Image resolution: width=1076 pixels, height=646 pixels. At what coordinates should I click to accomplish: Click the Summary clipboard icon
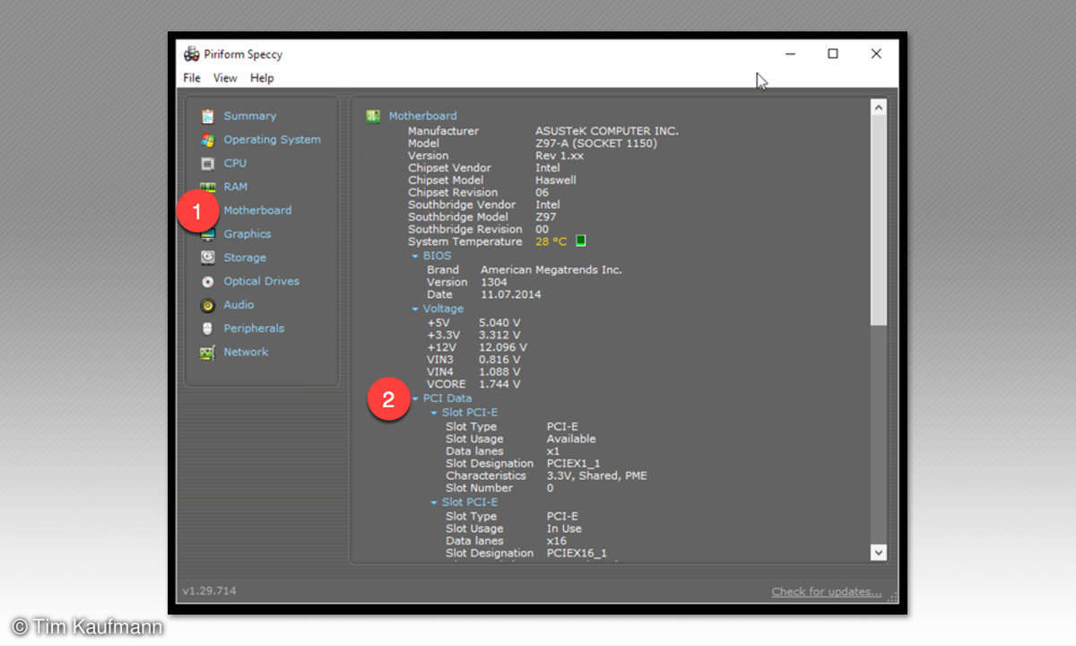[x=208, y=116]
